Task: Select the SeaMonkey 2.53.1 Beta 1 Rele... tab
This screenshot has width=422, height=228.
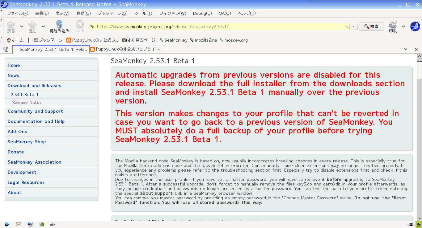Action: pos(51,49)
